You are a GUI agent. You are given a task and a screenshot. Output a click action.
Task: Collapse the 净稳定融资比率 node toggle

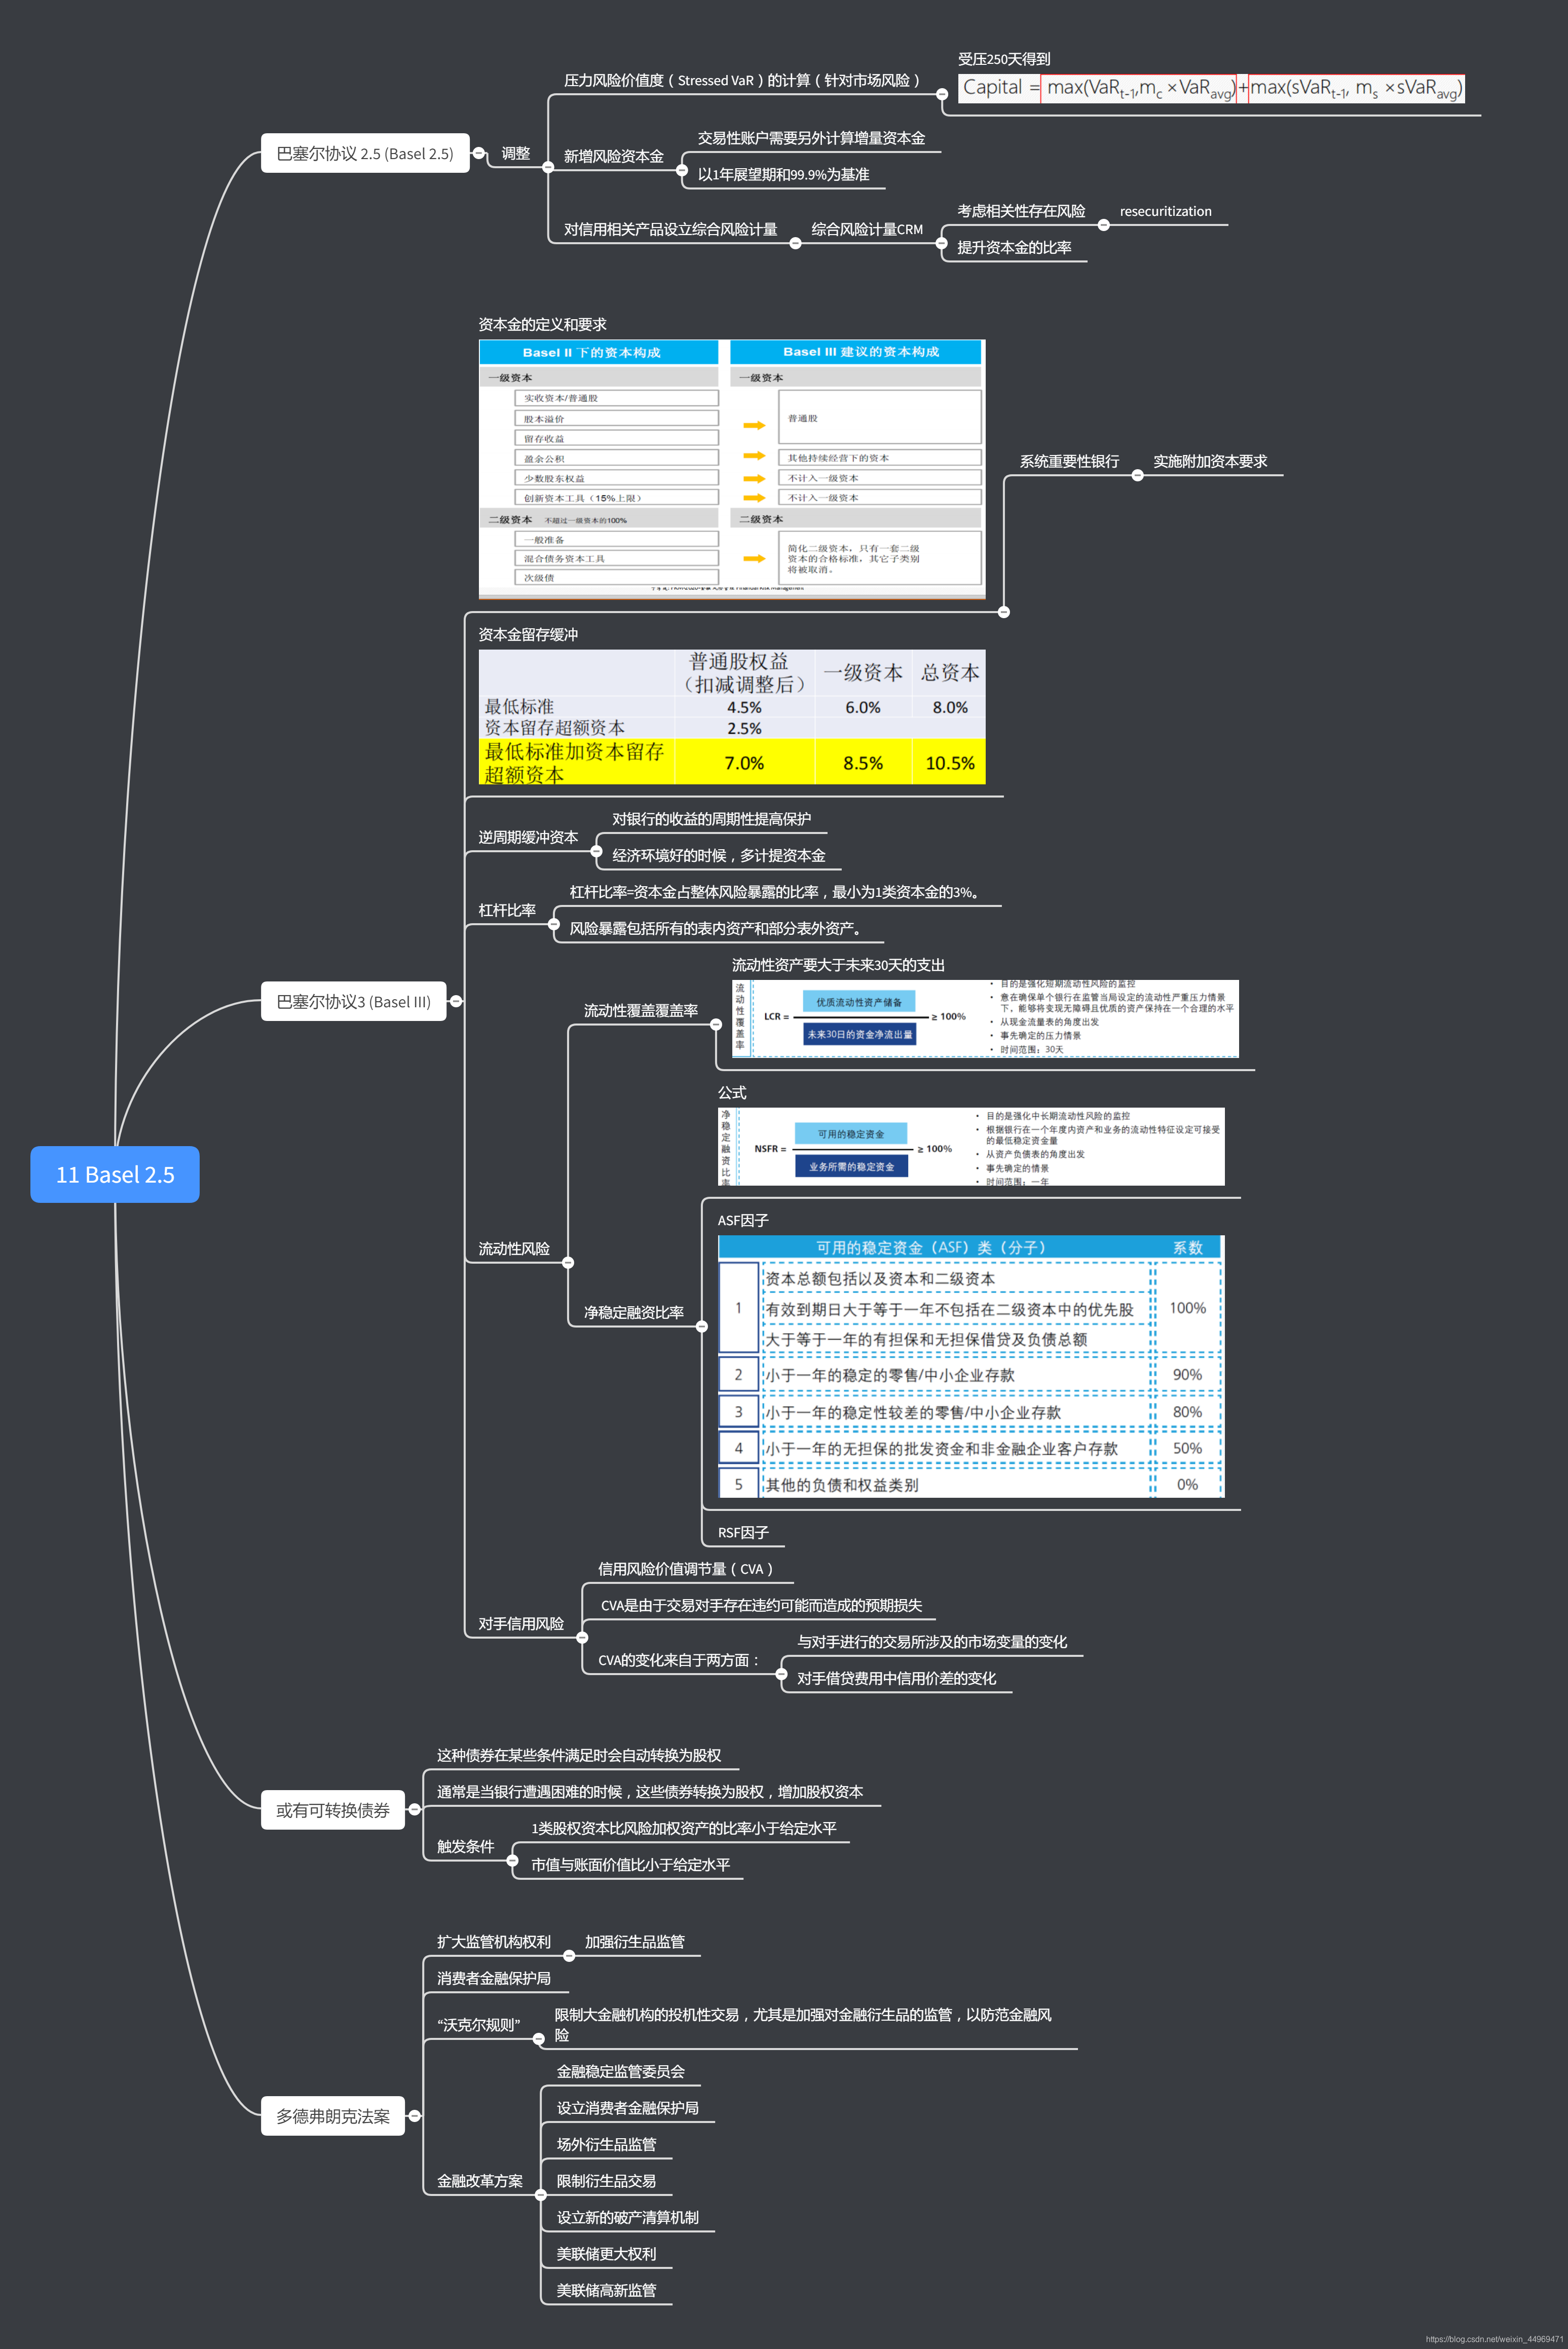(x=702, y=1327)
